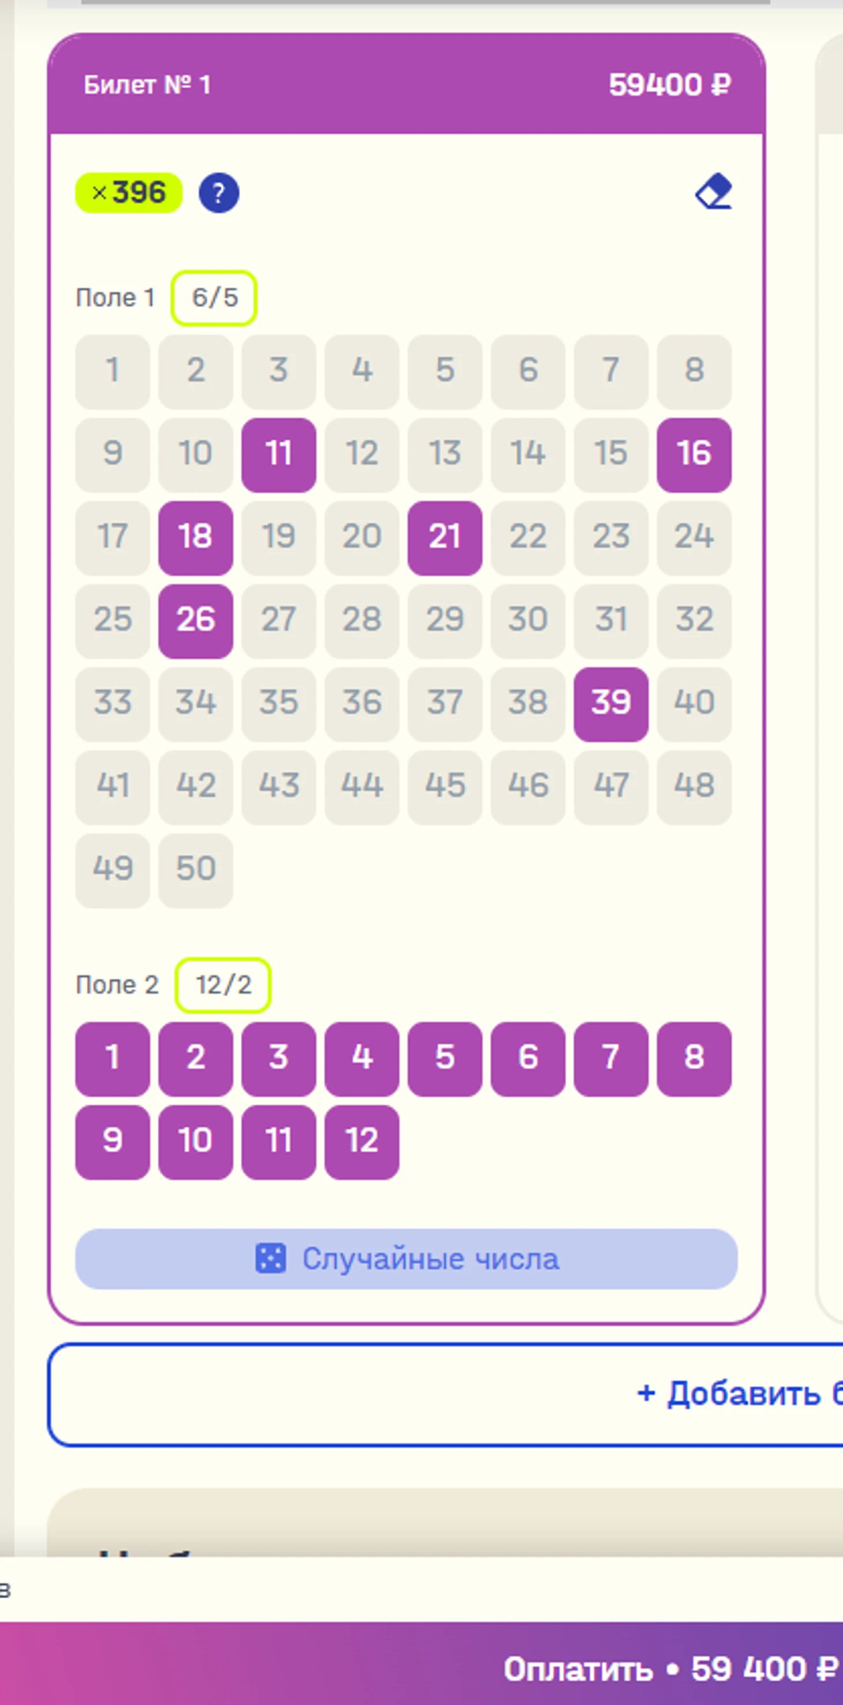Click the 6/5 badge for Field 1
Viewport: 843px width, 1705px height.
(x=214, y=298)
